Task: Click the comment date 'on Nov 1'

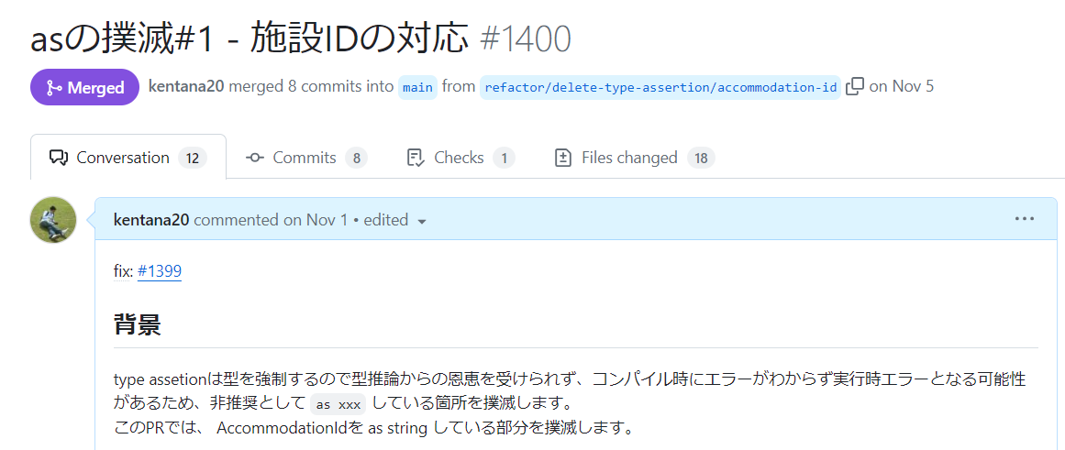Action: (316, 220)
